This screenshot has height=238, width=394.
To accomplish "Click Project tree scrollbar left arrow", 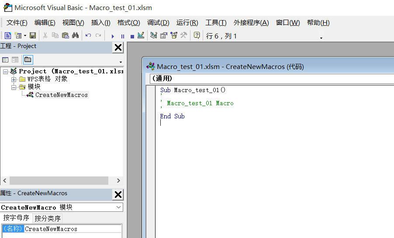I will [5, 180].
